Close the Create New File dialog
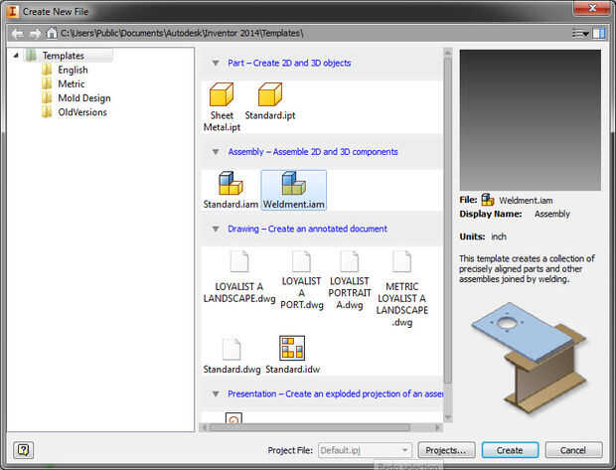 tap(592, 8)
